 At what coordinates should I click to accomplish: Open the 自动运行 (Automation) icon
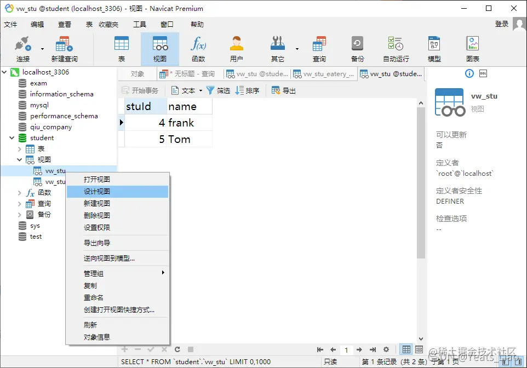click(x=396, y=48)
